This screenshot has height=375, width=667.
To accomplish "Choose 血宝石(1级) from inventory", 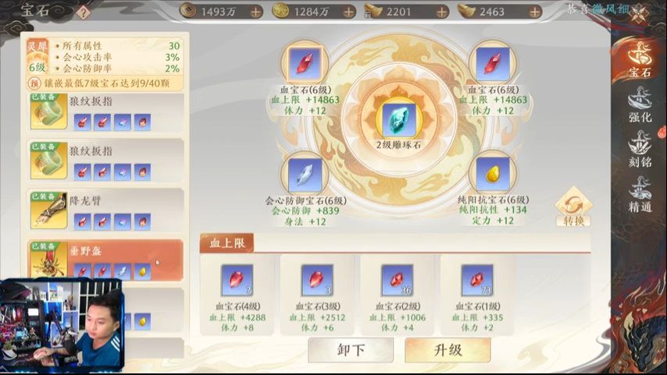I will coord(477,295).
